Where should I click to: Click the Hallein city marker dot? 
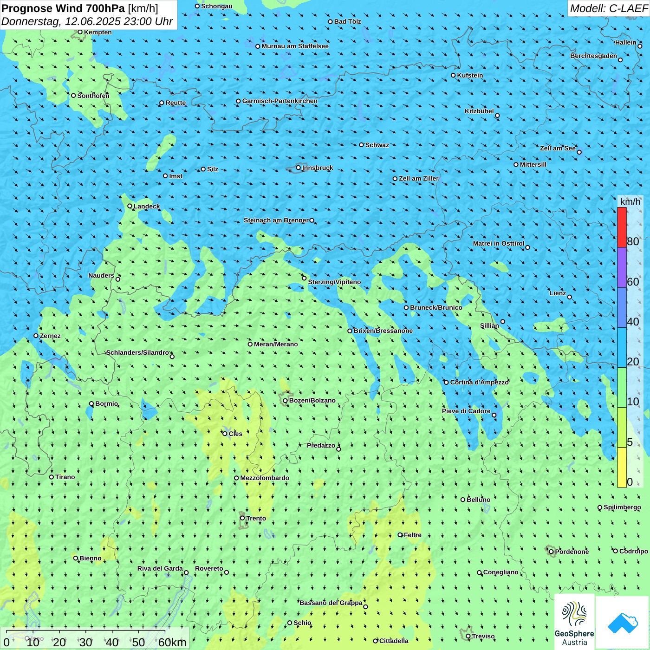[x=640, y=46]
